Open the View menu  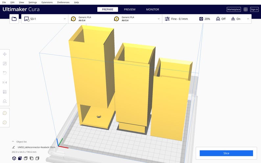[x=21, y=2]
